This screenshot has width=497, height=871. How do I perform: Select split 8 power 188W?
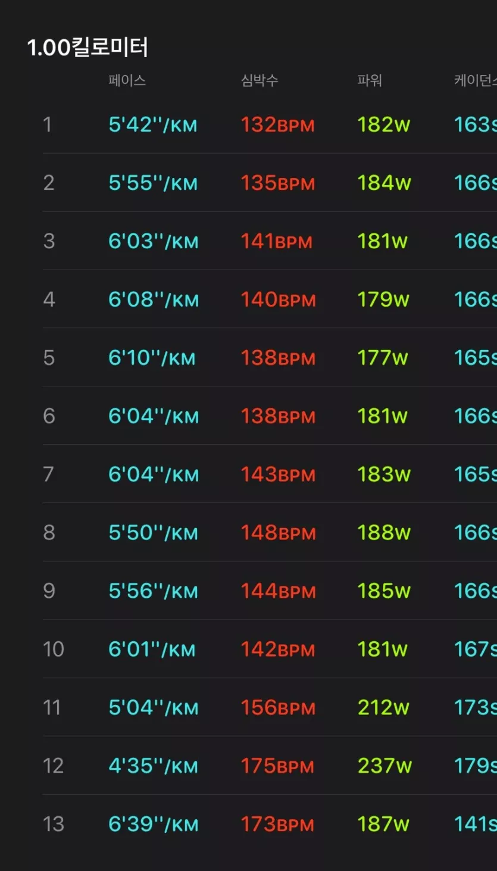383,533
